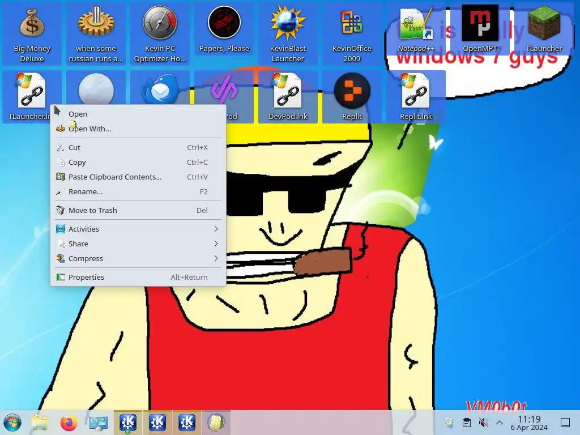Open clock showing 11:19
This screenshot has width=580, height=435.
[x=529, y=423]
